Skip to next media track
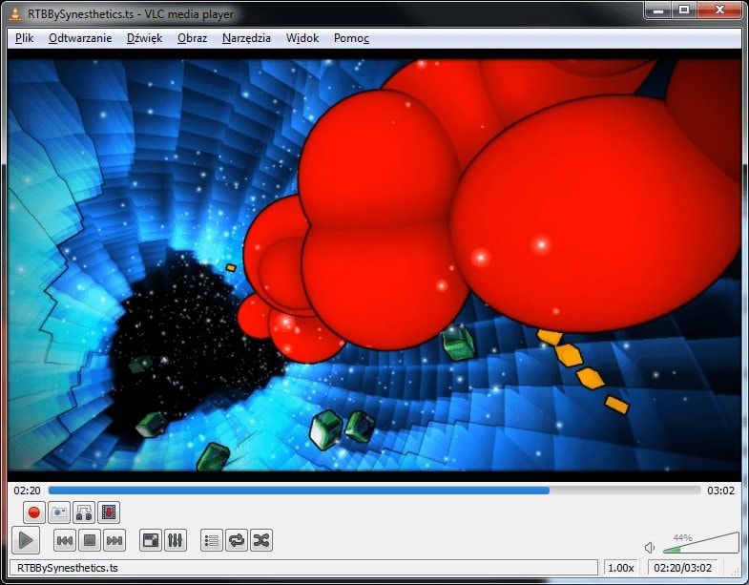The image size is (749, 585). (114, 541)
